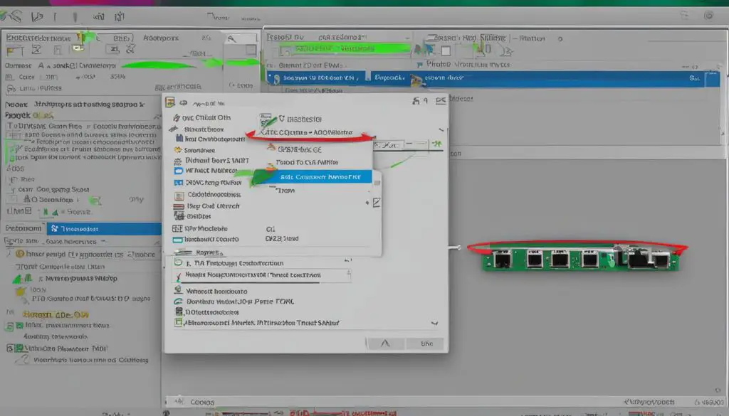Click the yellow star icon in the dialog list
729x416 pixels.
[177, 150]
